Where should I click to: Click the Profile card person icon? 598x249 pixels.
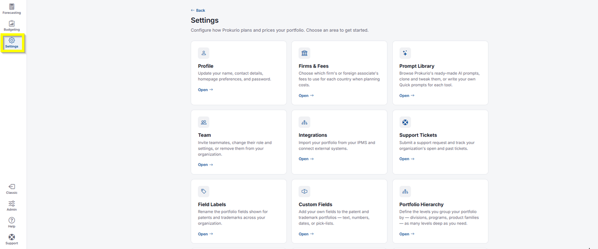203,53
